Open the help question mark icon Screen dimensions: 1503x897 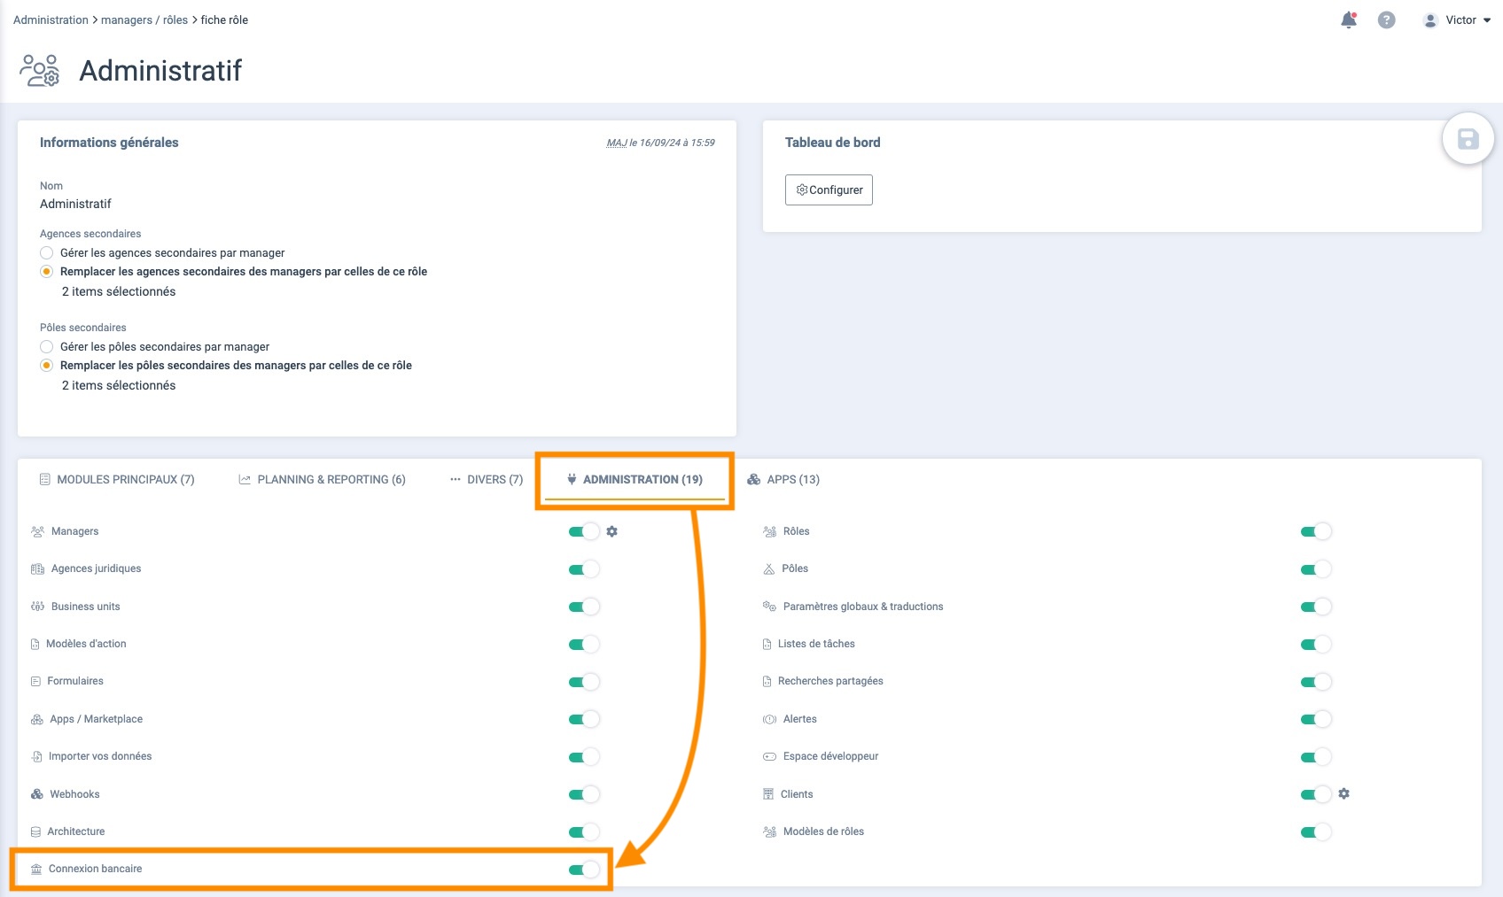coord(1386,20)
